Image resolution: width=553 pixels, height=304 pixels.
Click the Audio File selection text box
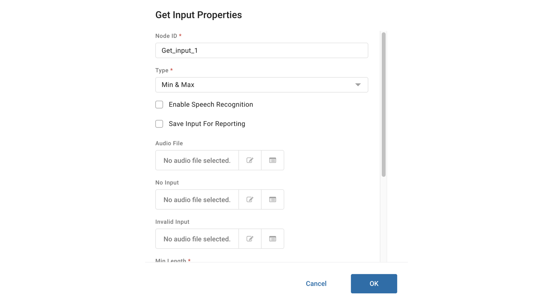click(197, 160)
